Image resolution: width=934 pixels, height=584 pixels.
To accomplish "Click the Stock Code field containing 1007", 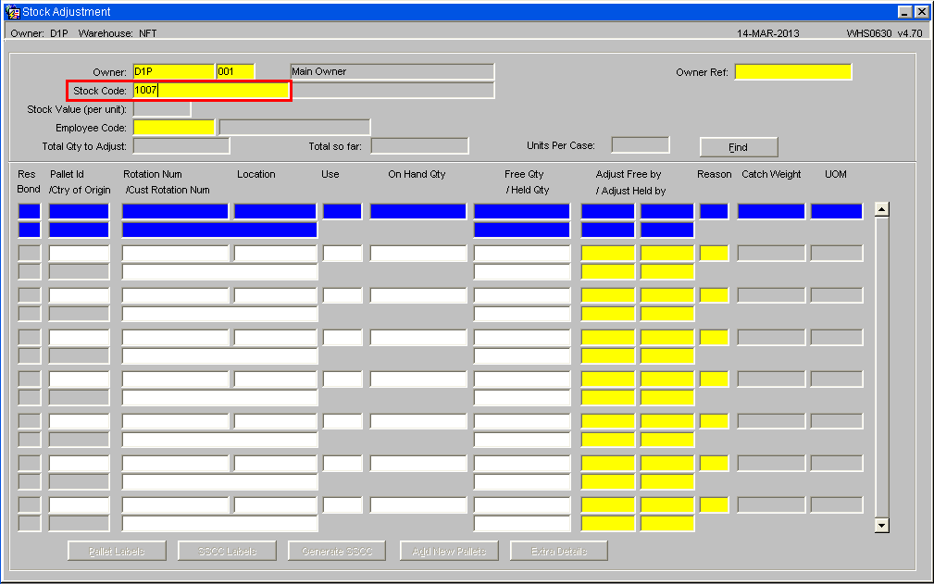I will click(211, 91).
